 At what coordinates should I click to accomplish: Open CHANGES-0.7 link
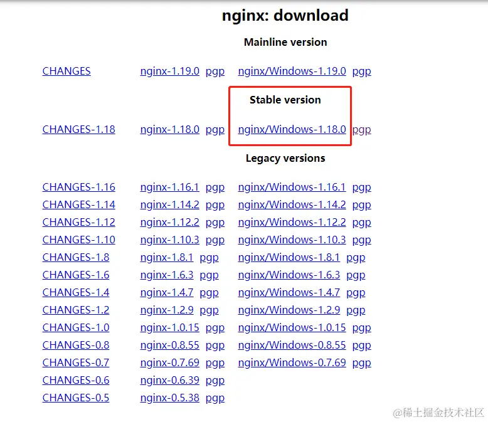pyautogui.click(x=76, y=363)
